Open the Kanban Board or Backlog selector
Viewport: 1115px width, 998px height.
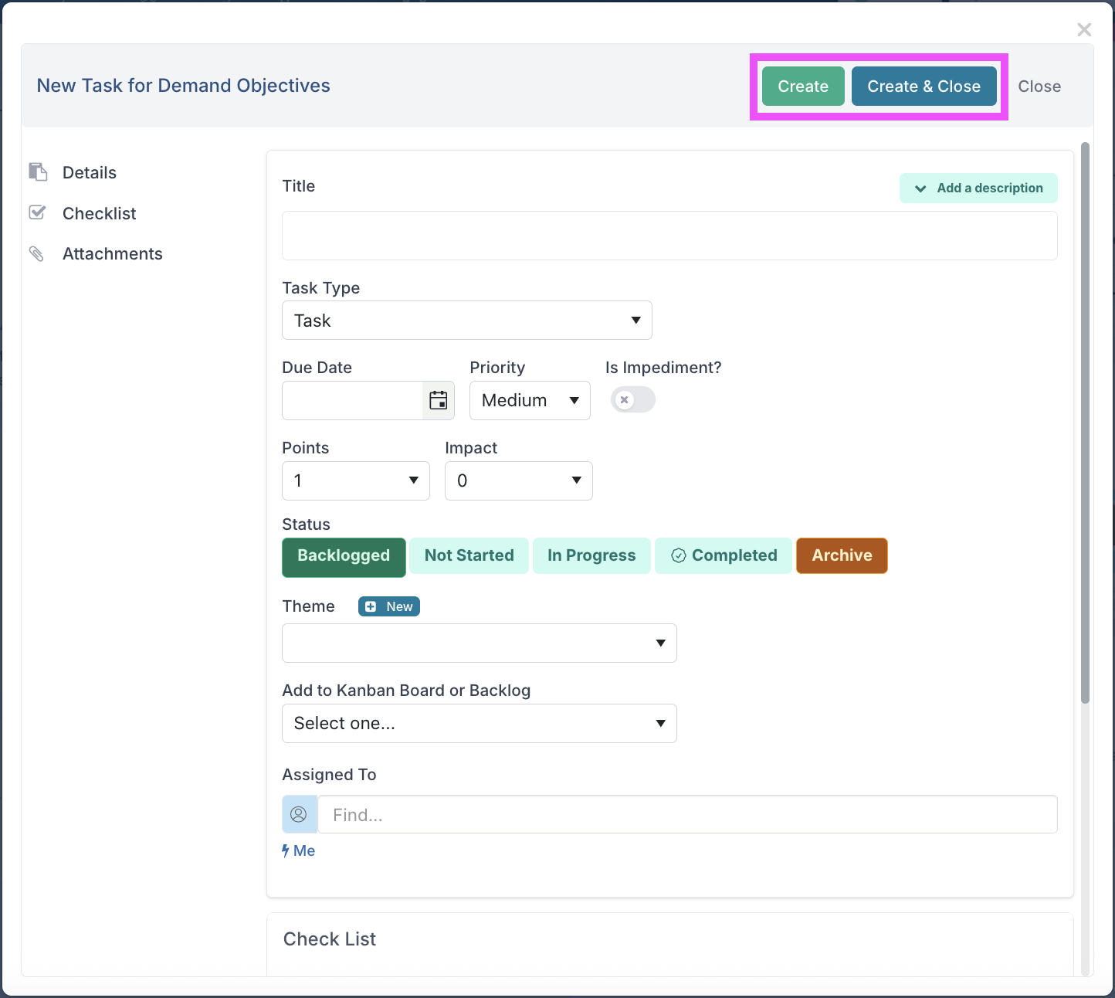(x=479, y=723)
